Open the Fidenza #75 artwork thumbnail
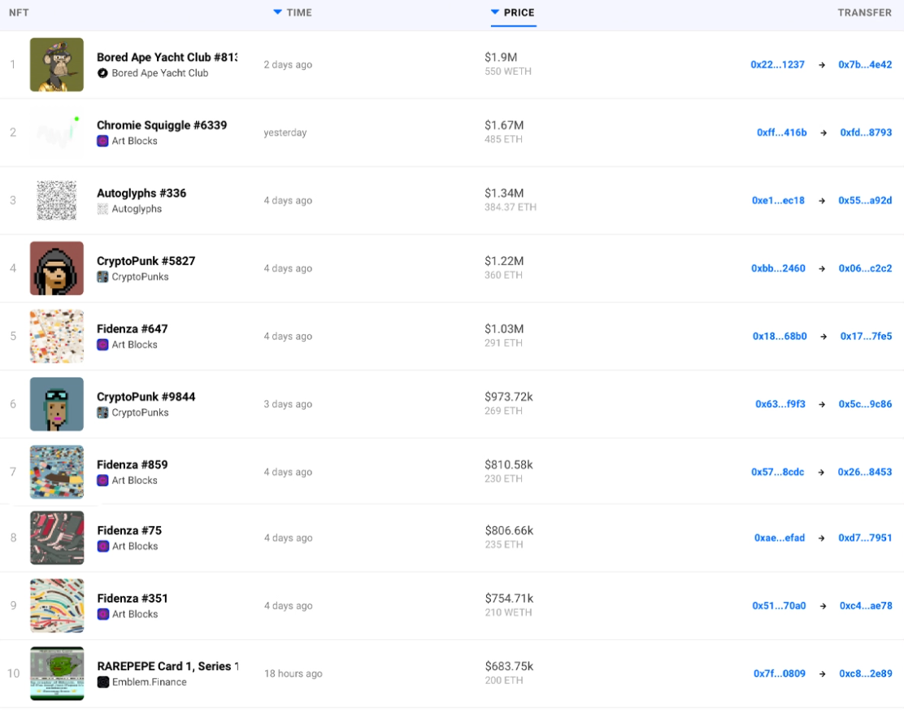This screenshot has width=904, height=710. click(x=57, y=538)
